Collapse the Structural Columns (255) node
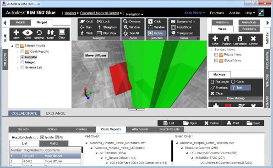 182,148
